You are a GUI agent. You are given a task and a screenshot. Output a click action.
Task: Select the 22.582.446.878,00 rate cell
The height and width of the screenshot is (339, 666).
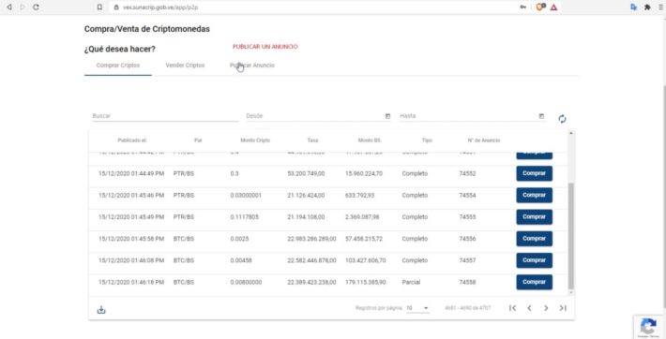tap(311, 260)
